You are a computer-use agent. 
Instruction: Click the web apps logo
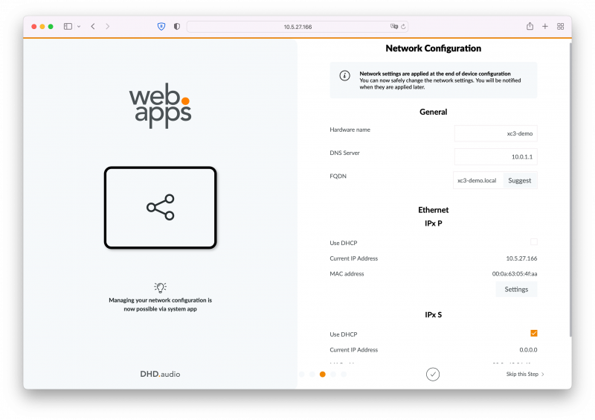160,105
